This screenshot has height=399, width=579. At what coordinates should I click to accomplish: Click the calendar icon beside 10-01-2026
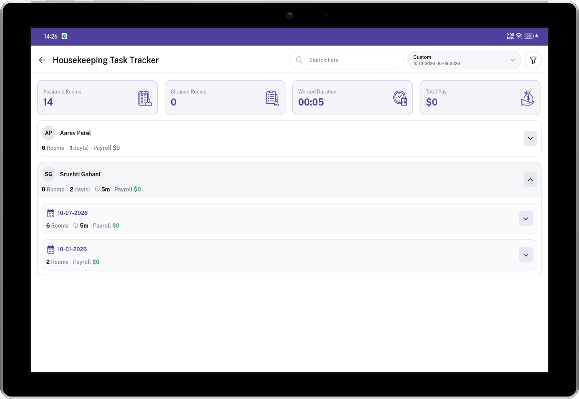(x=51, y=249)
